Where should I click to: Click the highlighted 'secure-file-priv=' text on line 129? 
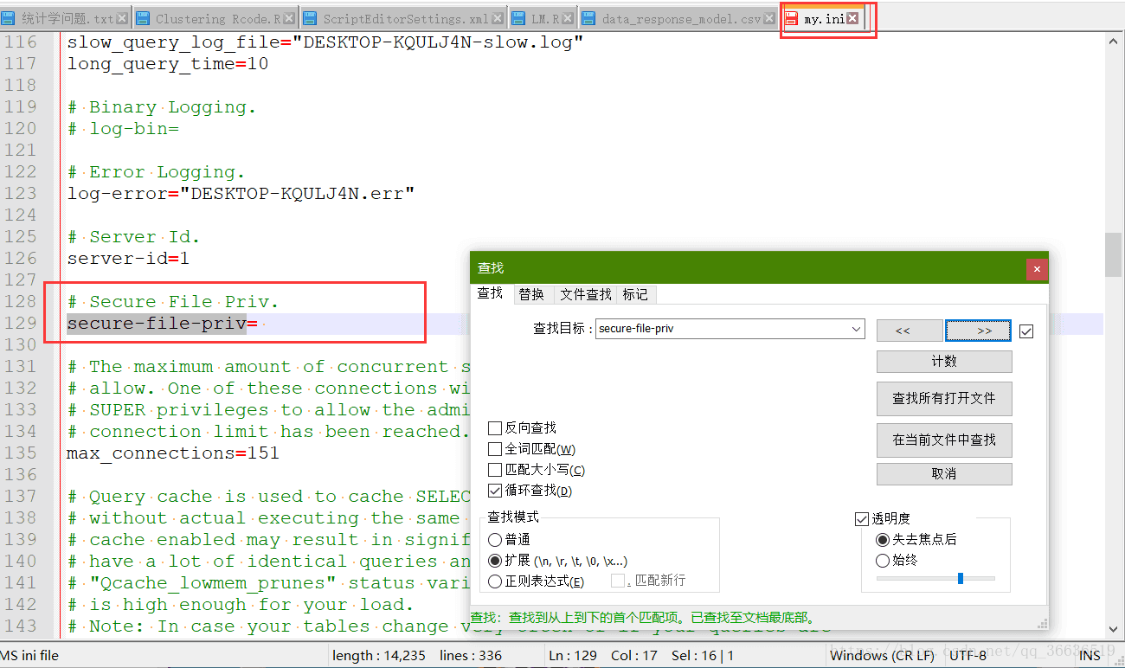tap(162, 324)
